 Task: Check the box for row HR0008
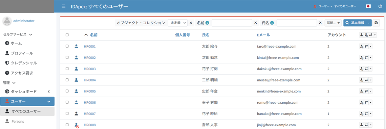click(x=67, y=125)
